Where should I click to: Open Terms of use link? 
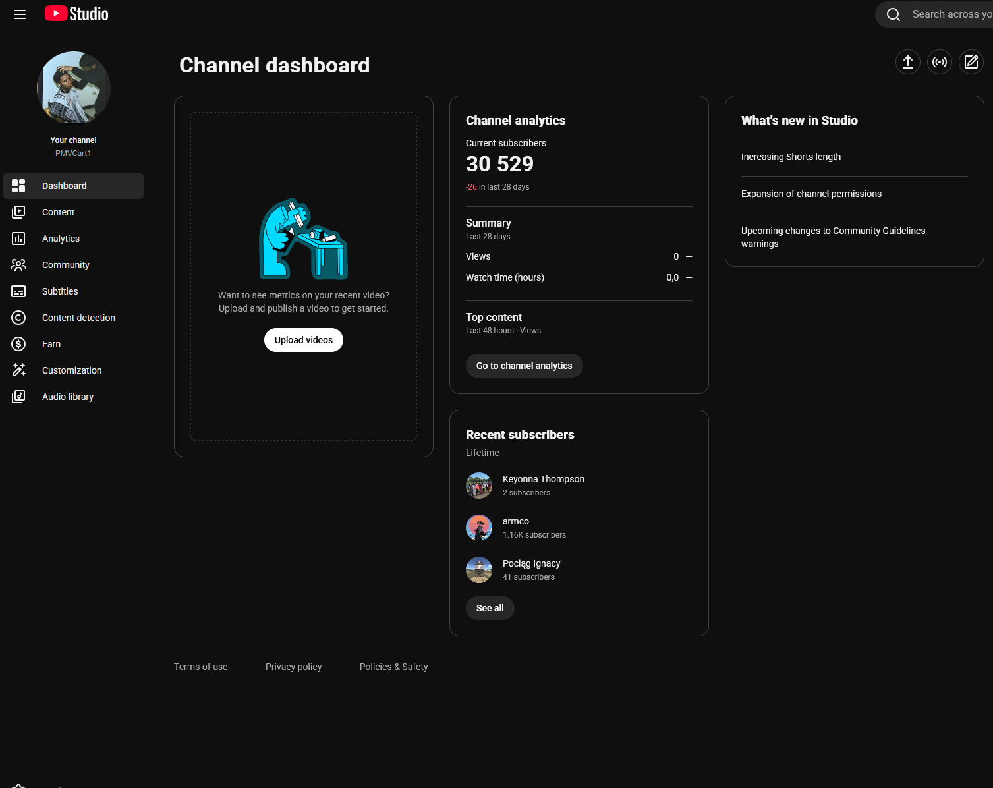(201, 667)
